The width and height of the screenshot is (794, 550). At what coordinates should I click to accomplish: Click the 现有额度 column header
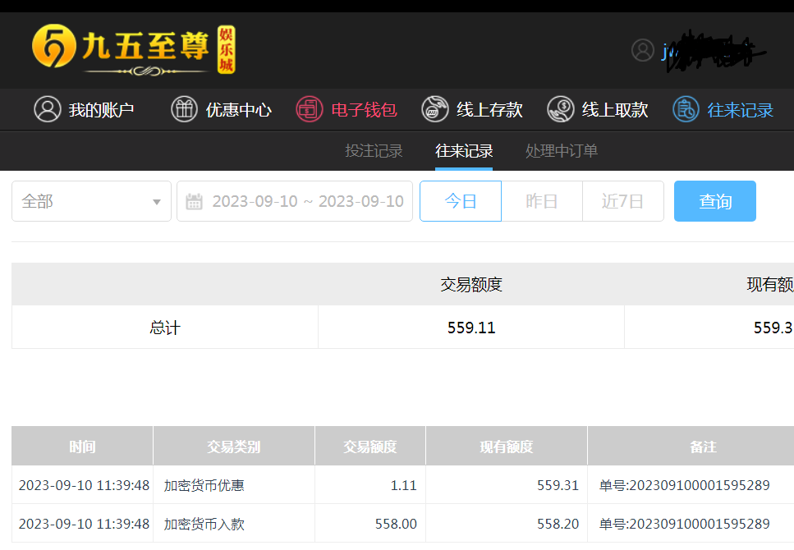pyautogui.click(x=507, y=447)
